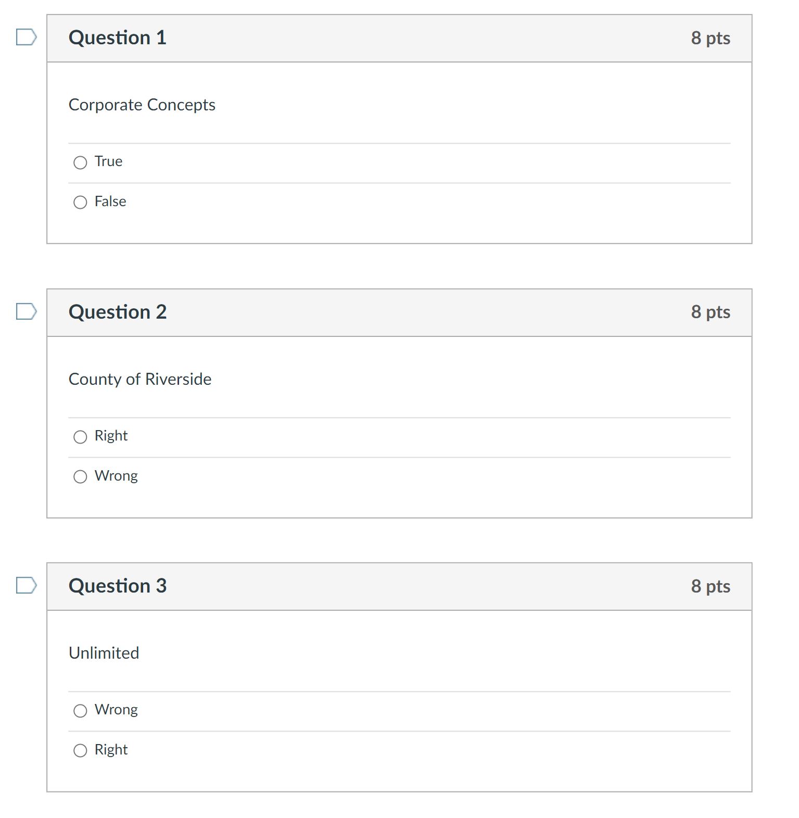The height and width of the screenshot is (818, 799).
Task: Click the Corporate Concepts question text
Action: click(142, 105)
